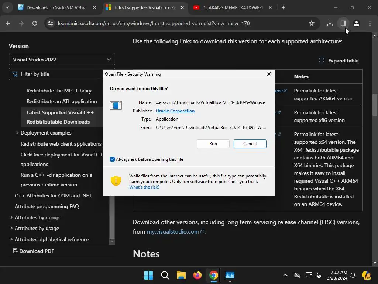Open ClickOnce deployment for Visual C++ applications
This screenshot has width=378, height=284.
(62, 159)
